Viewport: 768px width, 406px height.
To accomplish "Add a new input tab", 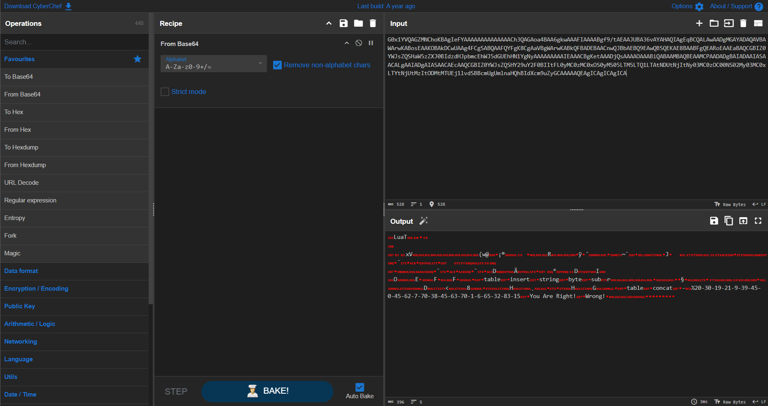I will pyautogui.click(x=699, y=23).
